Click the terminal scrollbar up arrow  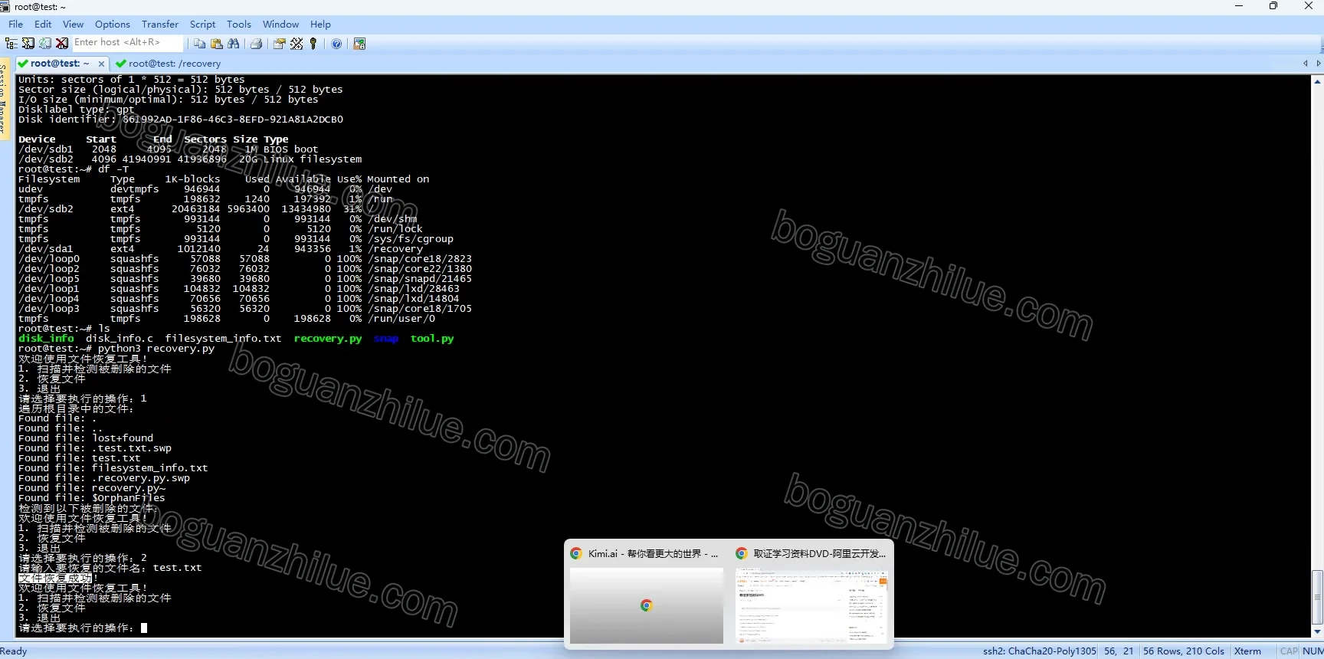(1317, 80)
